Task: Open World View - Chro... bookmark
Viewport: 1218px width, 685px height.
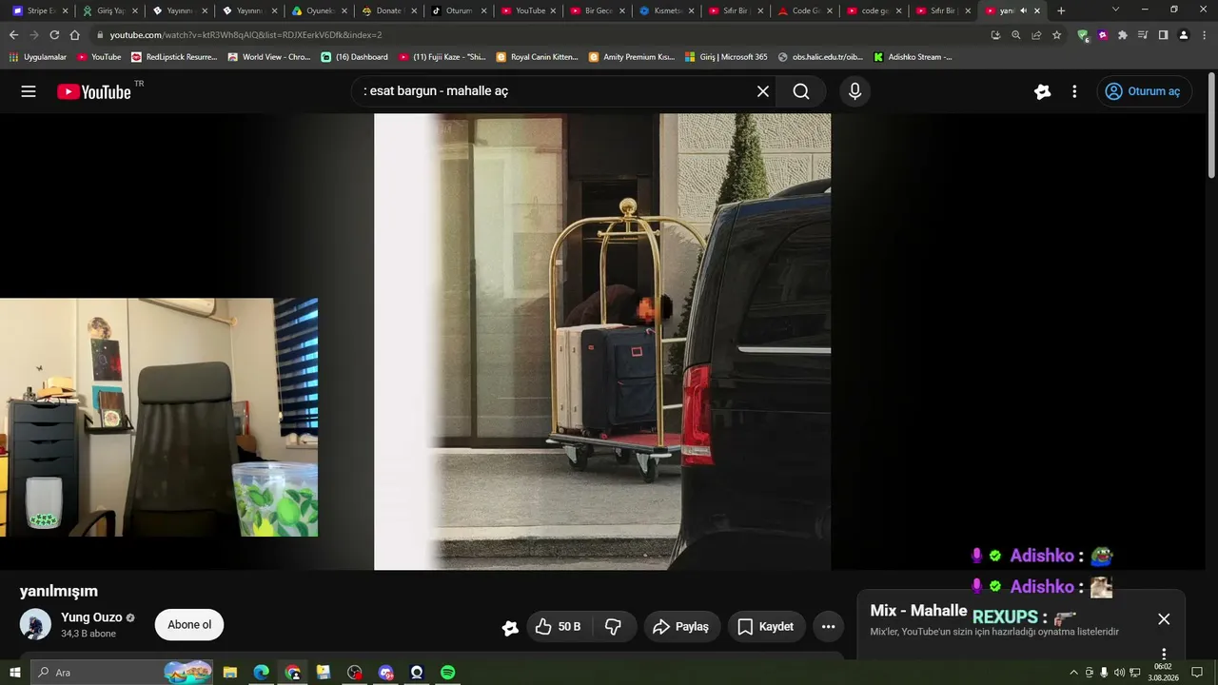Action: pyautogui.click(x=269, y=57)
